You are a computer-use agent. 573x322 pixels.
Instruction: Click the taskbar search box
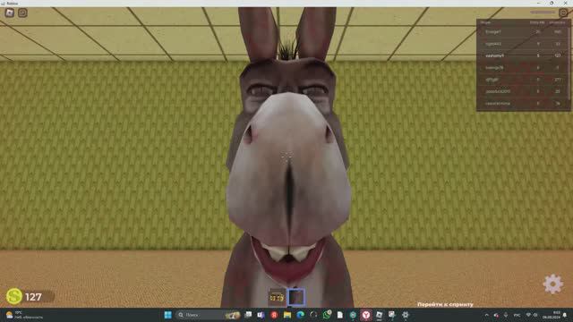point(208,315)
